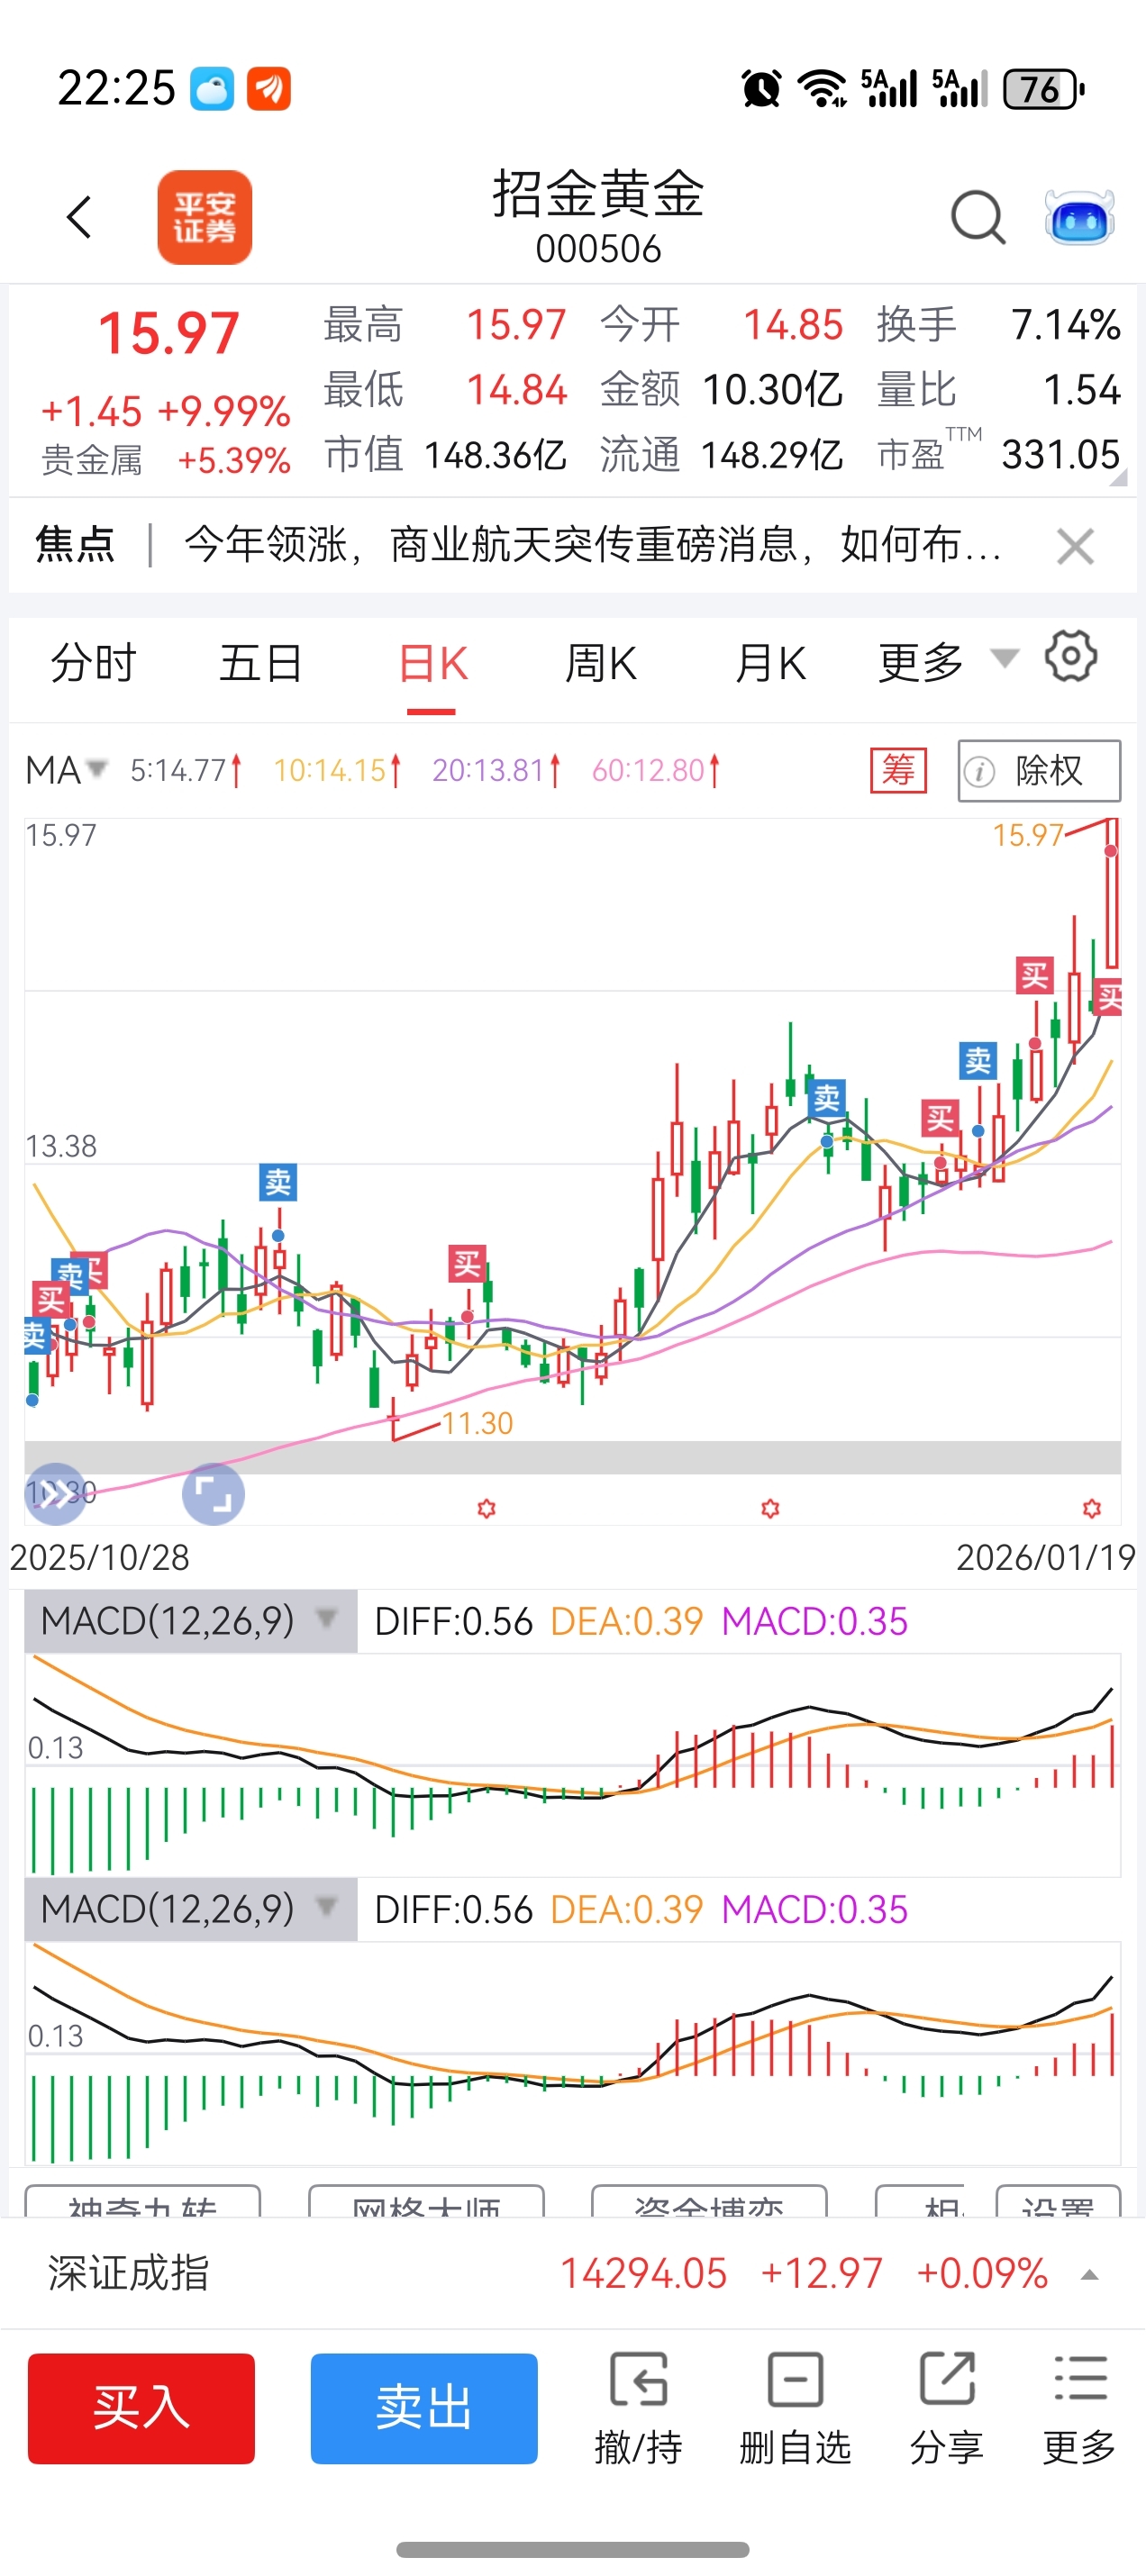Tap the 2026/01/19 date label
1146x2576 pixels.
(1045, 1557)
